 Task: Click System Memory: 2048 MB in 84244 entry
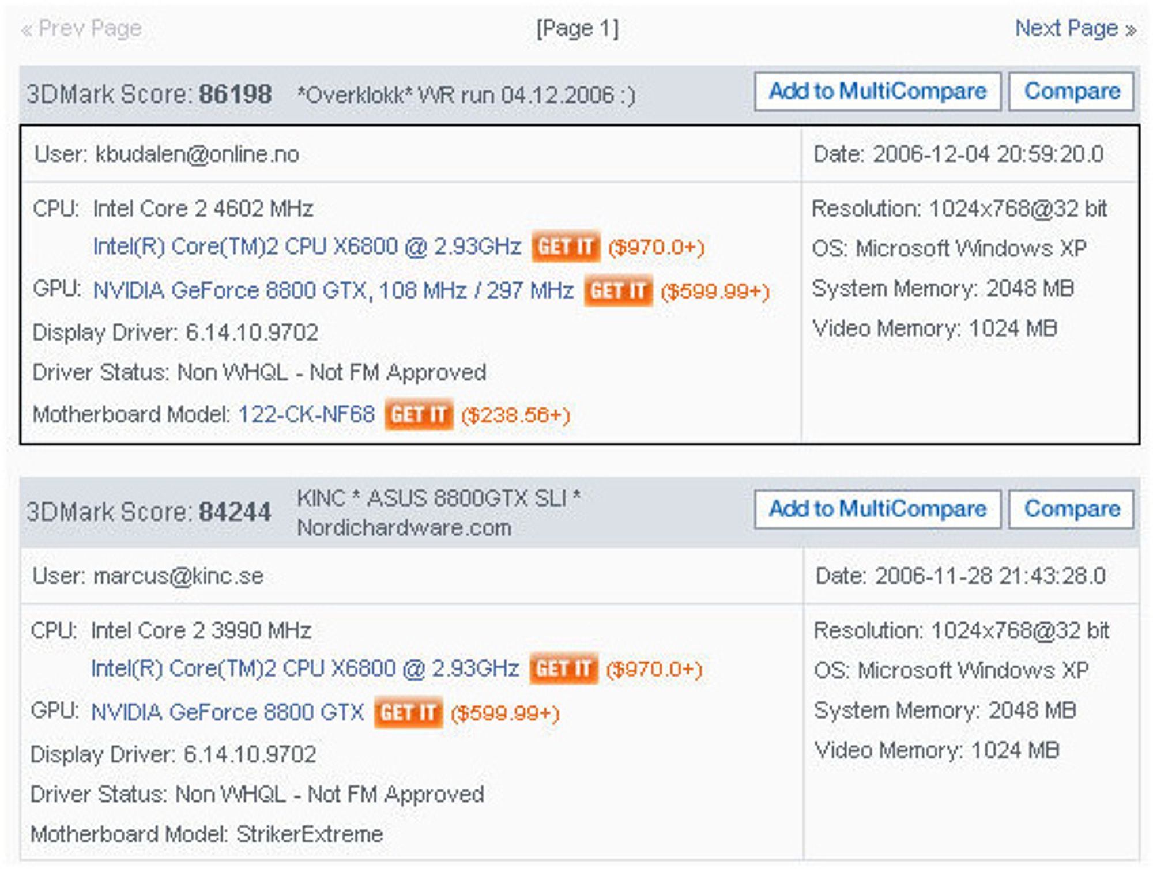tap(945, 711)
